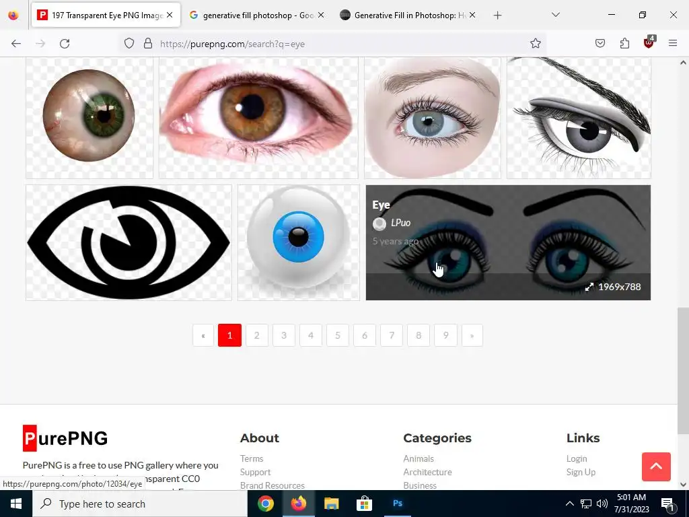Click the LPuo user avatar
689x517 pixels.
(379, 223)
